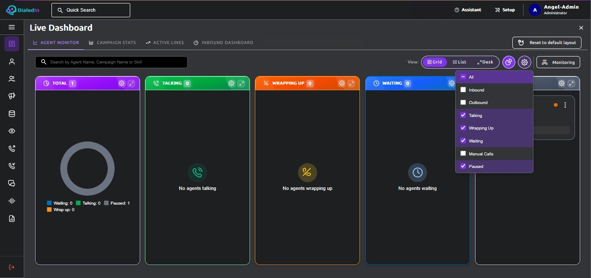The width and height of the screenshot is (591, 278).
Task: Switch to the Agent Monitor tab
Action: [x=56, y=43]
